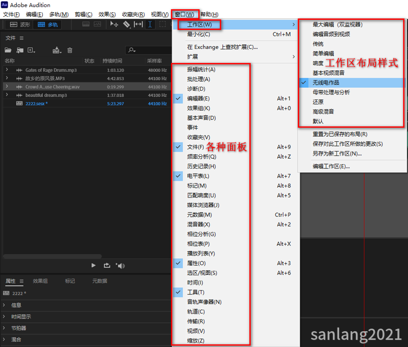Select the Time Selection tool
This screenshot has width=408, height=347.
click(150, 24)
